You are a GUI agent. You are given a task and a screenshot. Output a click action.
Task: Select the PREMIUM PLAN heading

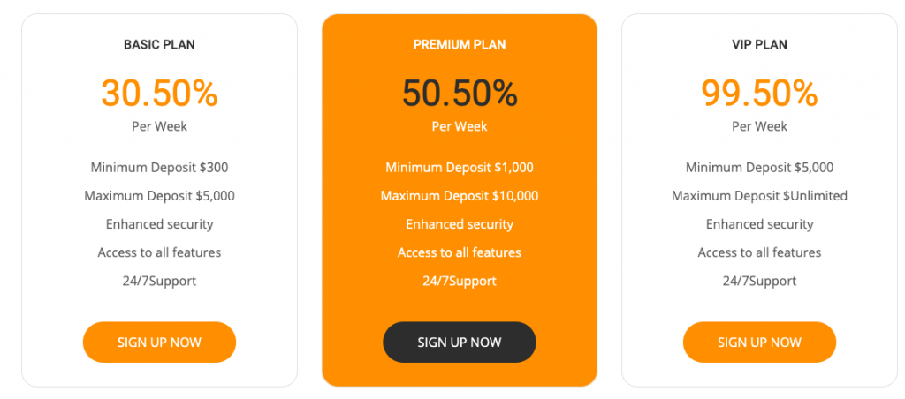coord(460,44)
